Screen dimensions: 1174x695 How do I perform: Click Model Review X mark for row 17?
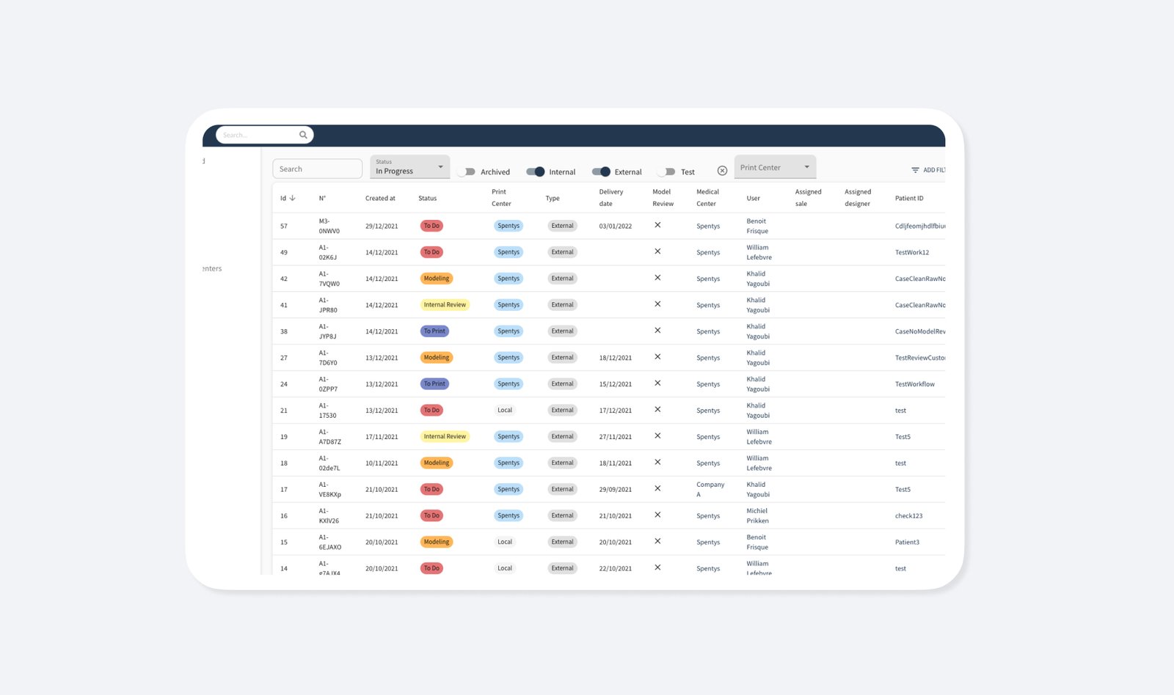pyautogui.click(x=657, y=488)
